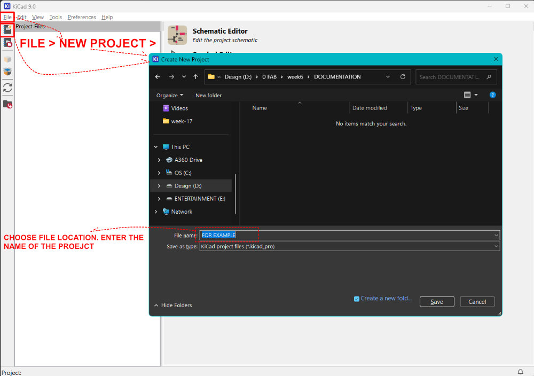
Task: Expand the OS (C:) tree node
Action: [159, 173]
